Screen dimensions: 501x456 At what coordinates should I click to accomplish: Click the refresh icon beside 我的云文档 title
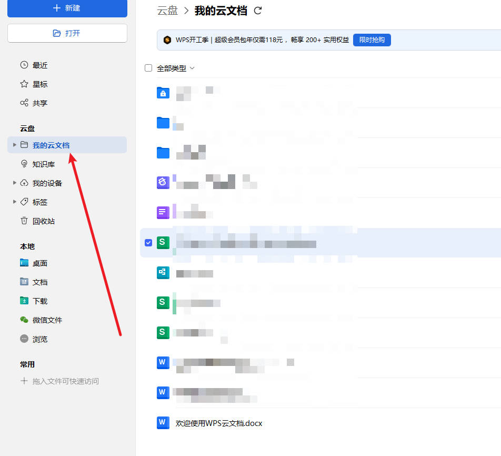(x=258, y=11)
